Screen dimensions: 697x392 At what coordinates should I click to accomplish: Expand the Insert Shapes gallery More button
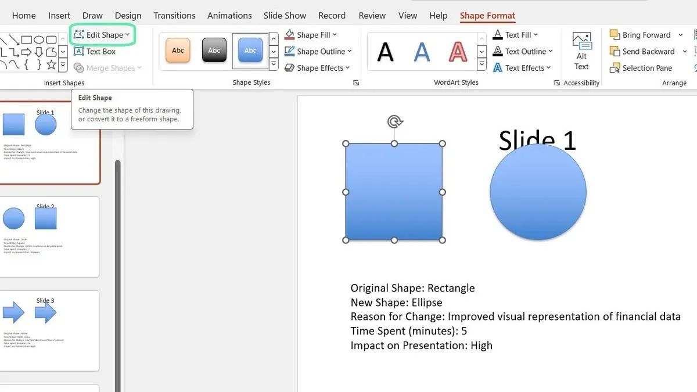tap(63, 65)
